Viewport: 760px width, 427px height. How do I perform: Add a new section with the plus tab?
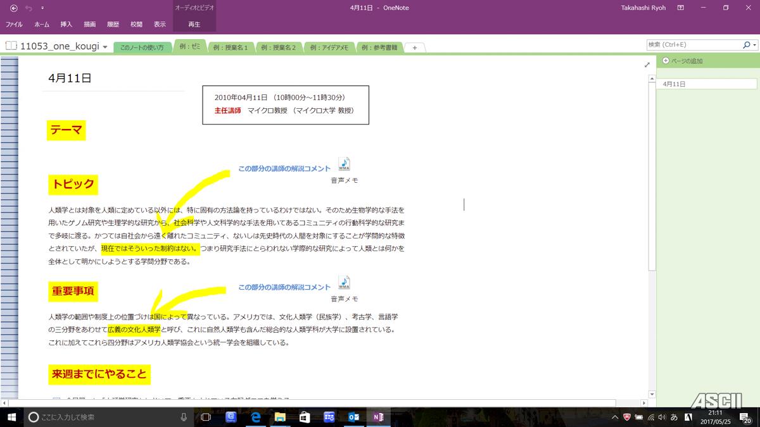coord(414,47)
